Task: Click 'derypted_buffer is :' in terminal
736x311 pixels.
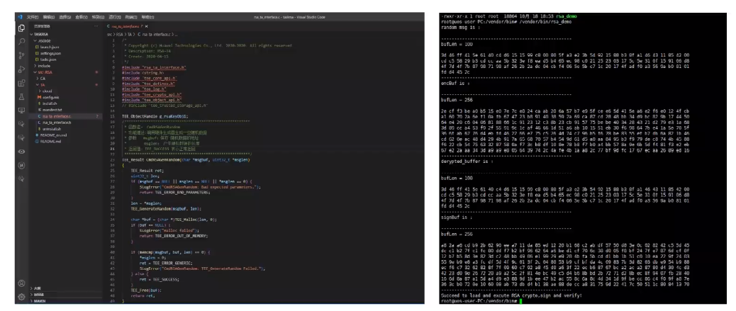Action: (467, 161)
